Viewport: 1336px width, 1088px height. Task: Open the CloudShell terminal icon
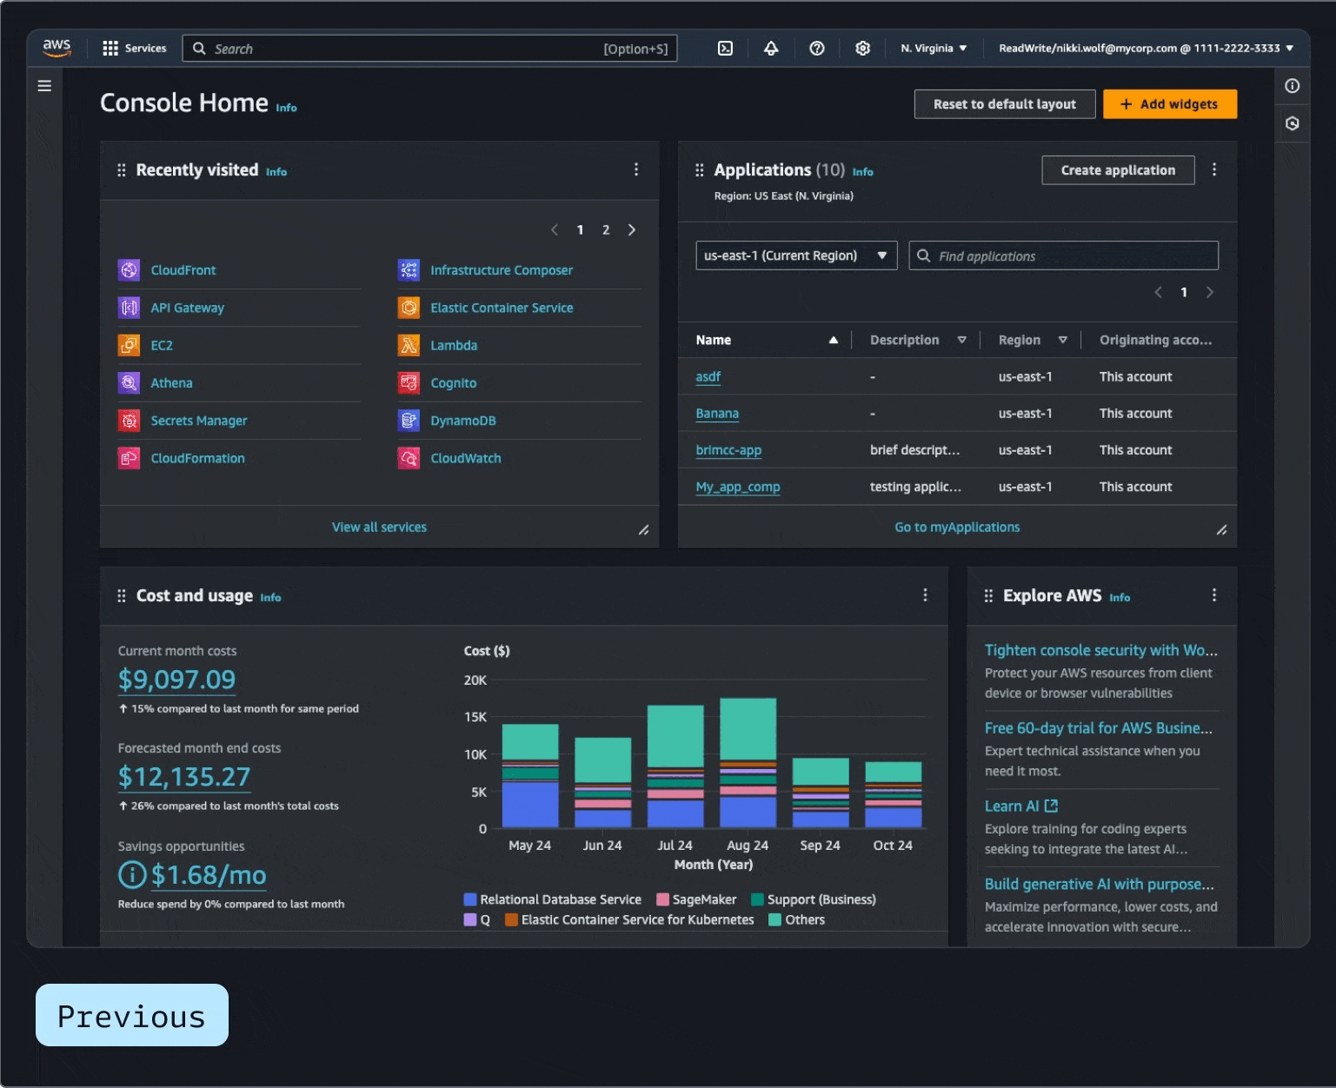tap(725, 49)
